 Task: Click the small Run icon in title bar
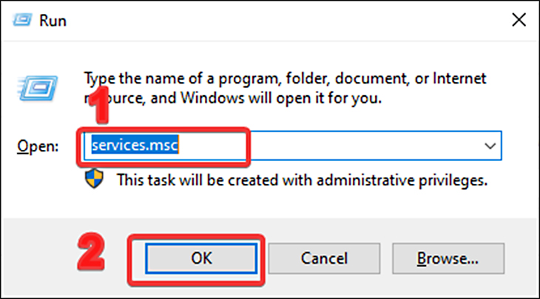click(x=22, y=20)
